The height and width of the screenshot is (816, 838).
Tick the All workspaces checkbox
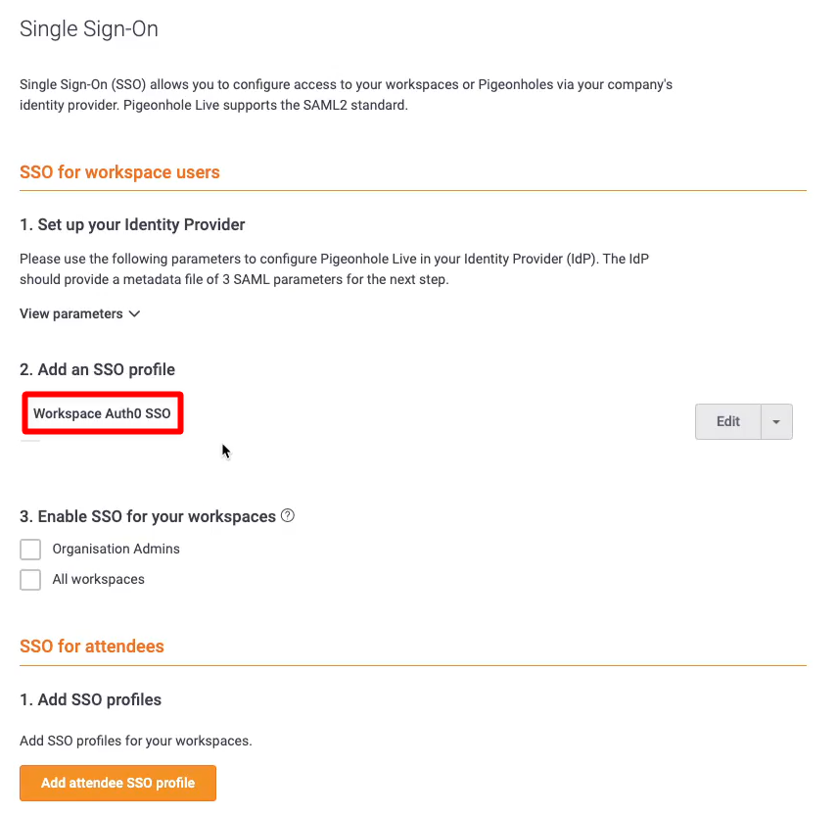coord(30,580)
